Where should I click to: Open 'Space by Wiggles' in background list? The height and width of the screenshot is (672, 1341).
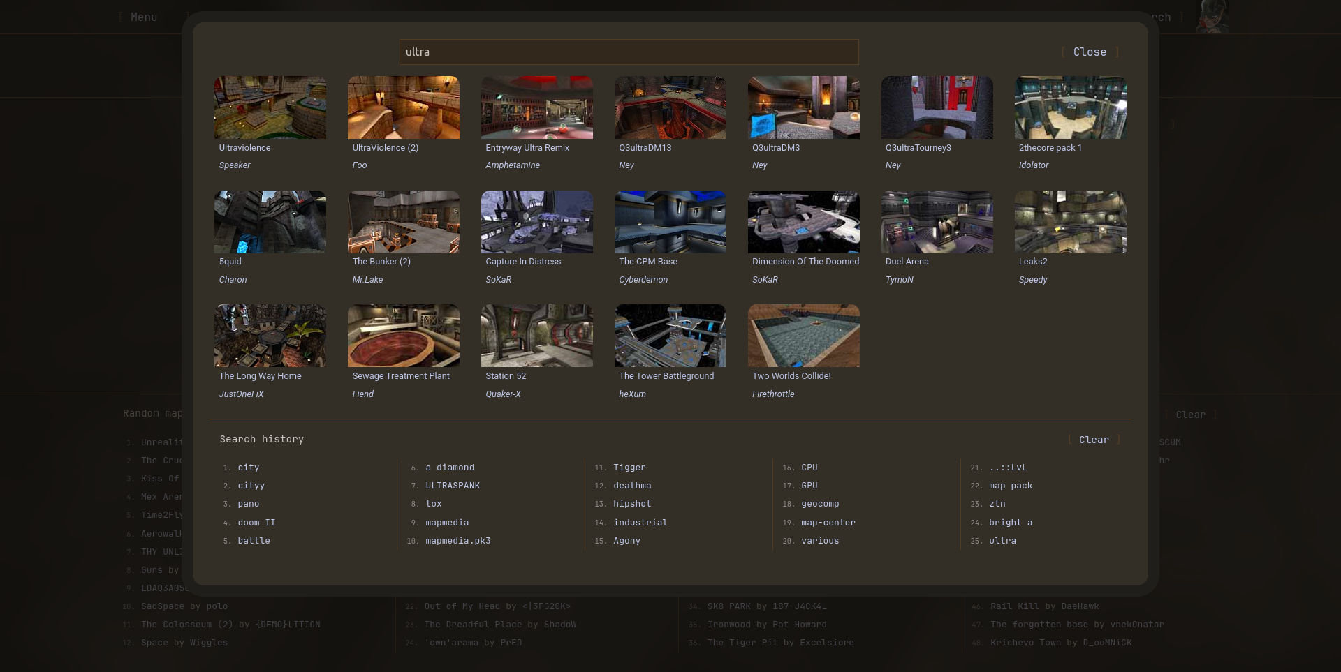click(184, 643)
